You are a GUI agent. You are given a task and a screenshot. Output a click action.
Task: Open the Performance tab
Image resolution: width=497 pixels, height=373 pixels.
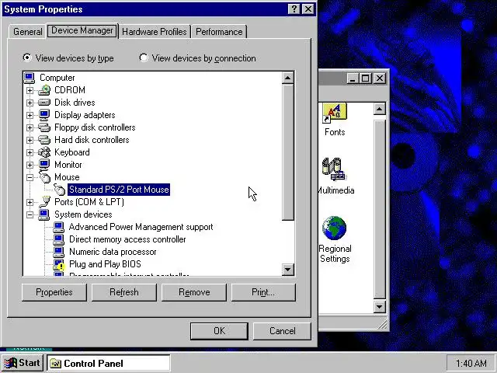point(219,32)
